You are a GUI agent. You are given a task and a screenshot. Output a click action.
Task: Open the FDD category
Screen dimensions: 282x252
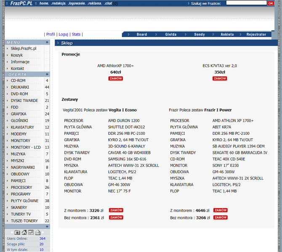click(14, 107)
